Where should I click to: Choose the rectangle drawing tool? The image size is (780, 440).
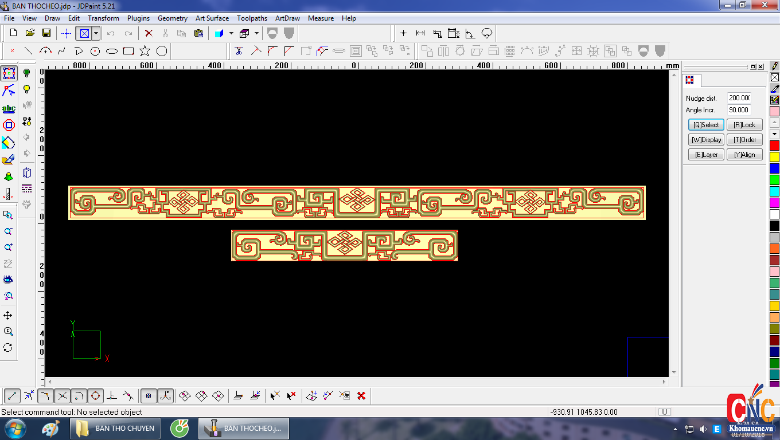click(128, 51)
